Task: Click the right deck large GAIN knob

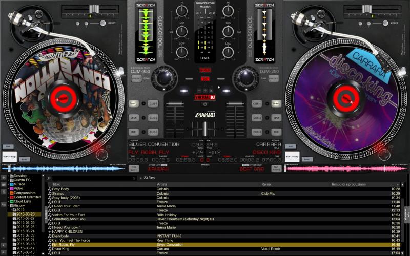Action: [x=246, y=78]
